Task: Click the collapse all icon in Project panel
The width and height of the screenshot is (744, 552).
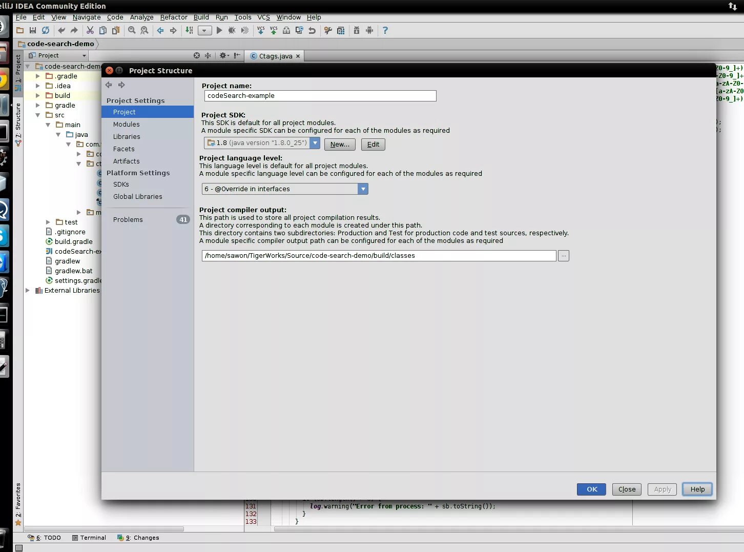Action: pos(208,55)
